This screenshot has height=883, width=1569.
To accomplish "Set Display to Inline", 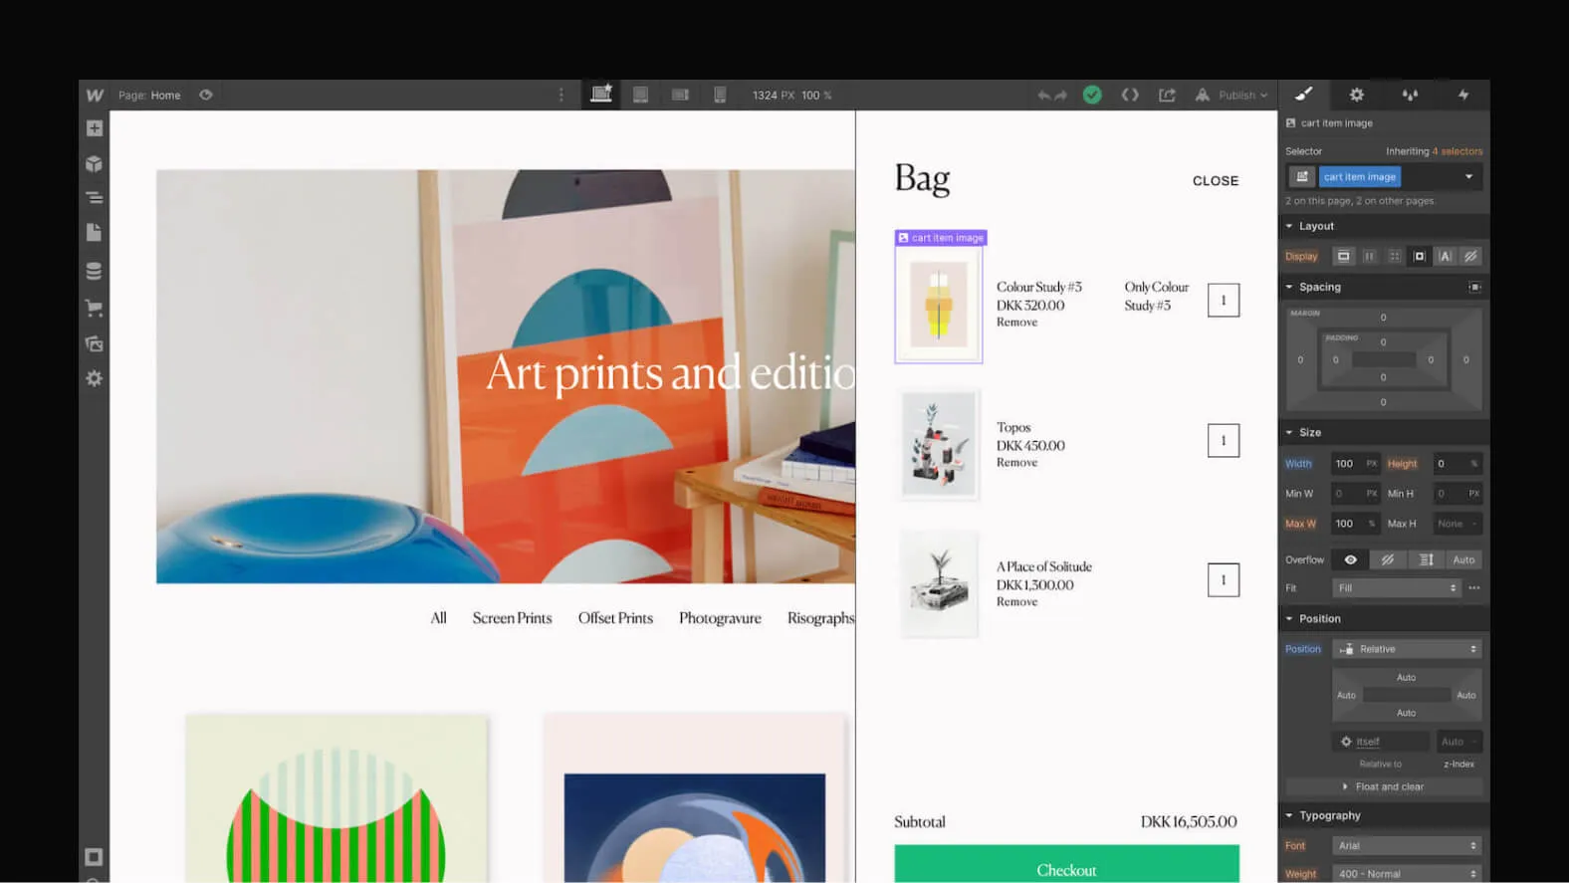I will coord(1445,256).
